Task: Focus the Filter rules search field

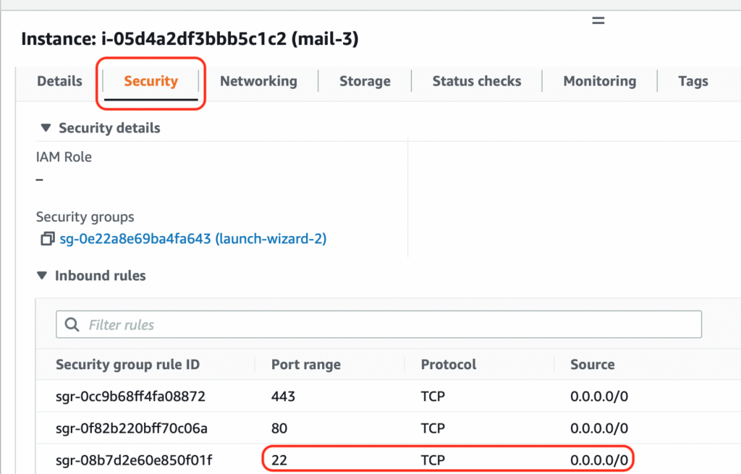Action: [x=391, y=325]
